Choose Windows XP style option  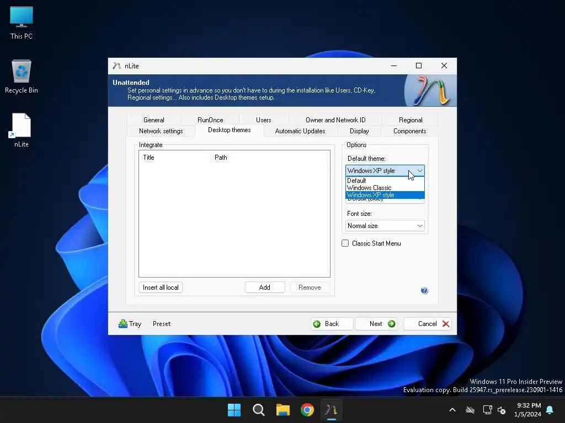tap(385, 195)
